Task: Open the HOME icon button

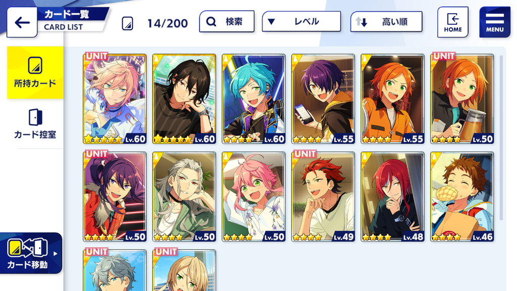Action: point(453,22)
